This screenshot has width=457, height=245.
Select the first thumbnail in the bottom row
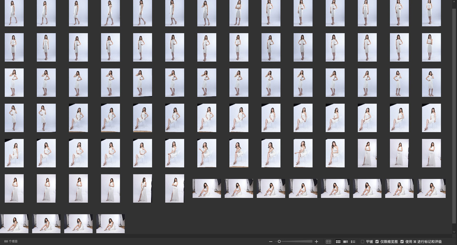pyautogui.click(x=14, y=224)
